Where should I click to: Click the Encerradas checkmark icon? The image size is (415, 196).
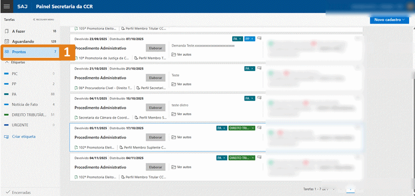(x=7, y=192)
